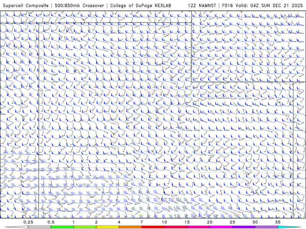Viewport: 306px width, 229px height.
Task: Click the '20' legend value
Action: tap(210, 222)
